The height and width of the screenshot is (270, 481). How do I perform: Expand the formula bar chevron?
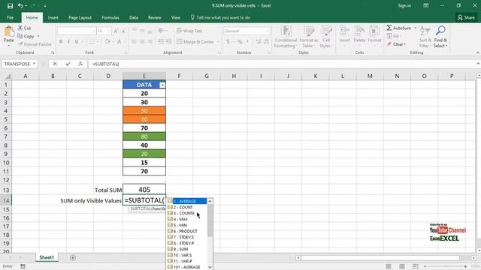point(478,64)
